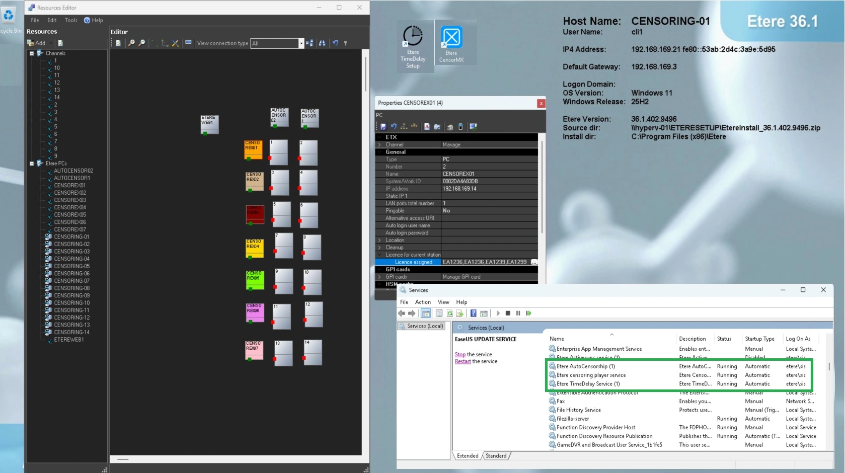
Task: Click the red A document icon in Properties toolbar
Action: click(x=427, y=127)
